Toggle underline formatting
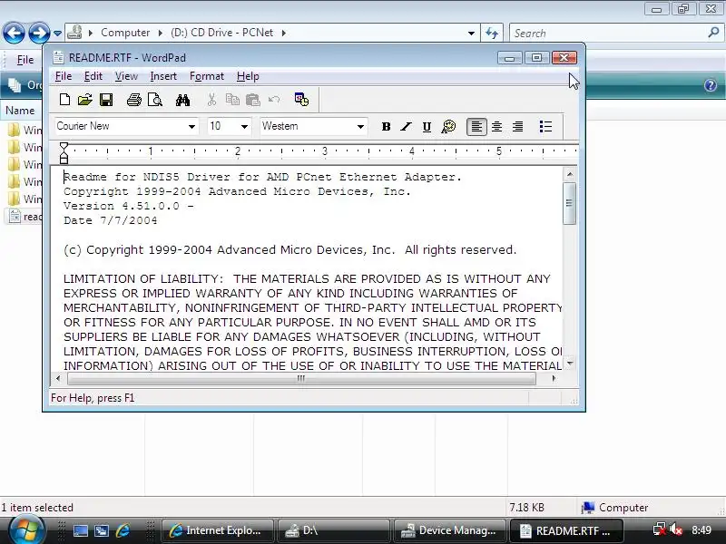 click(427, 127)
